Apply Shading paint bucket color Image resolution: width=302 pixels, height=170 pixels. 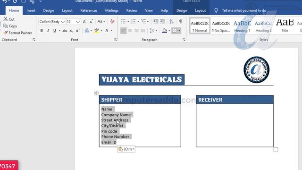coord(165,30)
